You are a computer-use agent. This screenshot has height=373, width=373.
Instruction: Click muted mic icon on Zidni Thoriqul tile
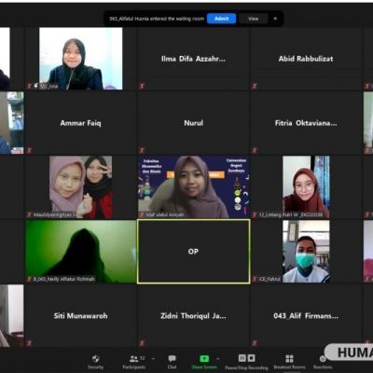(x=142, y=343)
